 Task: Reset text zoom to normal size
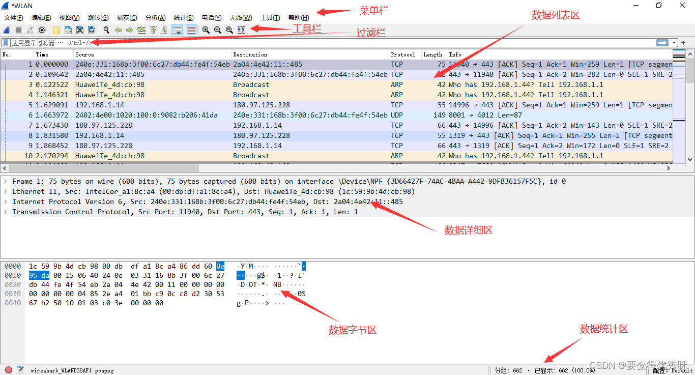[229, 30]
